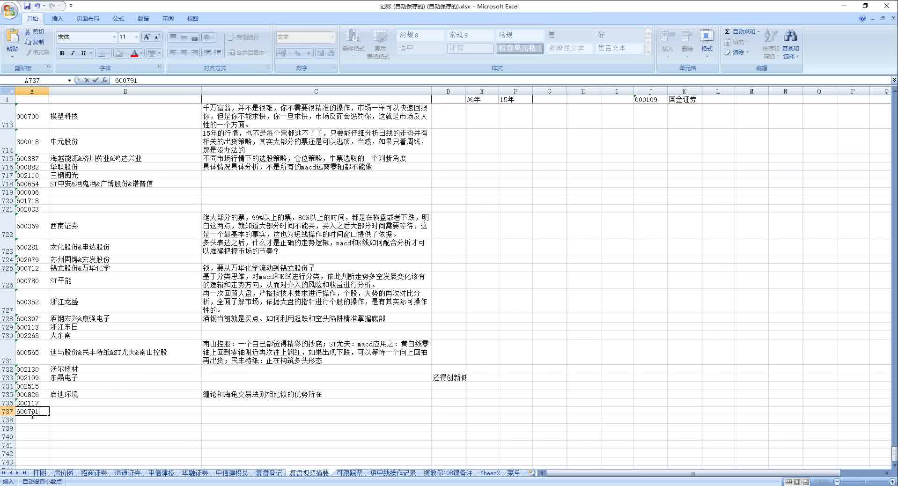This screenshot has height=486, width=898.
Task: Click the fill color bucket
Action: pos(119,53)
